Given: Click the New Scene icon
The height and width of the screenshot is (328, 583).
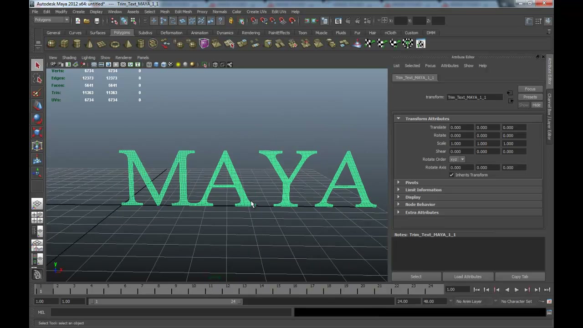Looking at the screenshot, I should (x=78, y=20).
